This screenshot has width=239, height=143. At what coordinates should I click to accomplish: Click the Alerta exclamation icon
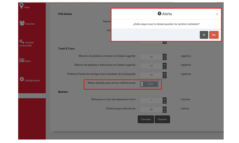click(159, 14)
